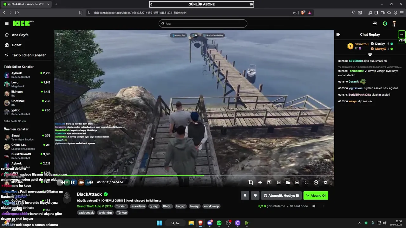Open Grand Theft Auto V category link
Screen dimensions: 406x228
coord(95,206)
